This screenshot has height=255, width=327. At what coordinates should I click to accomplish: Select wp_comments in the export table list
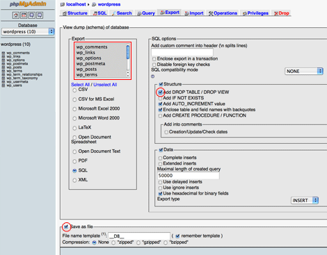(92, 47)
